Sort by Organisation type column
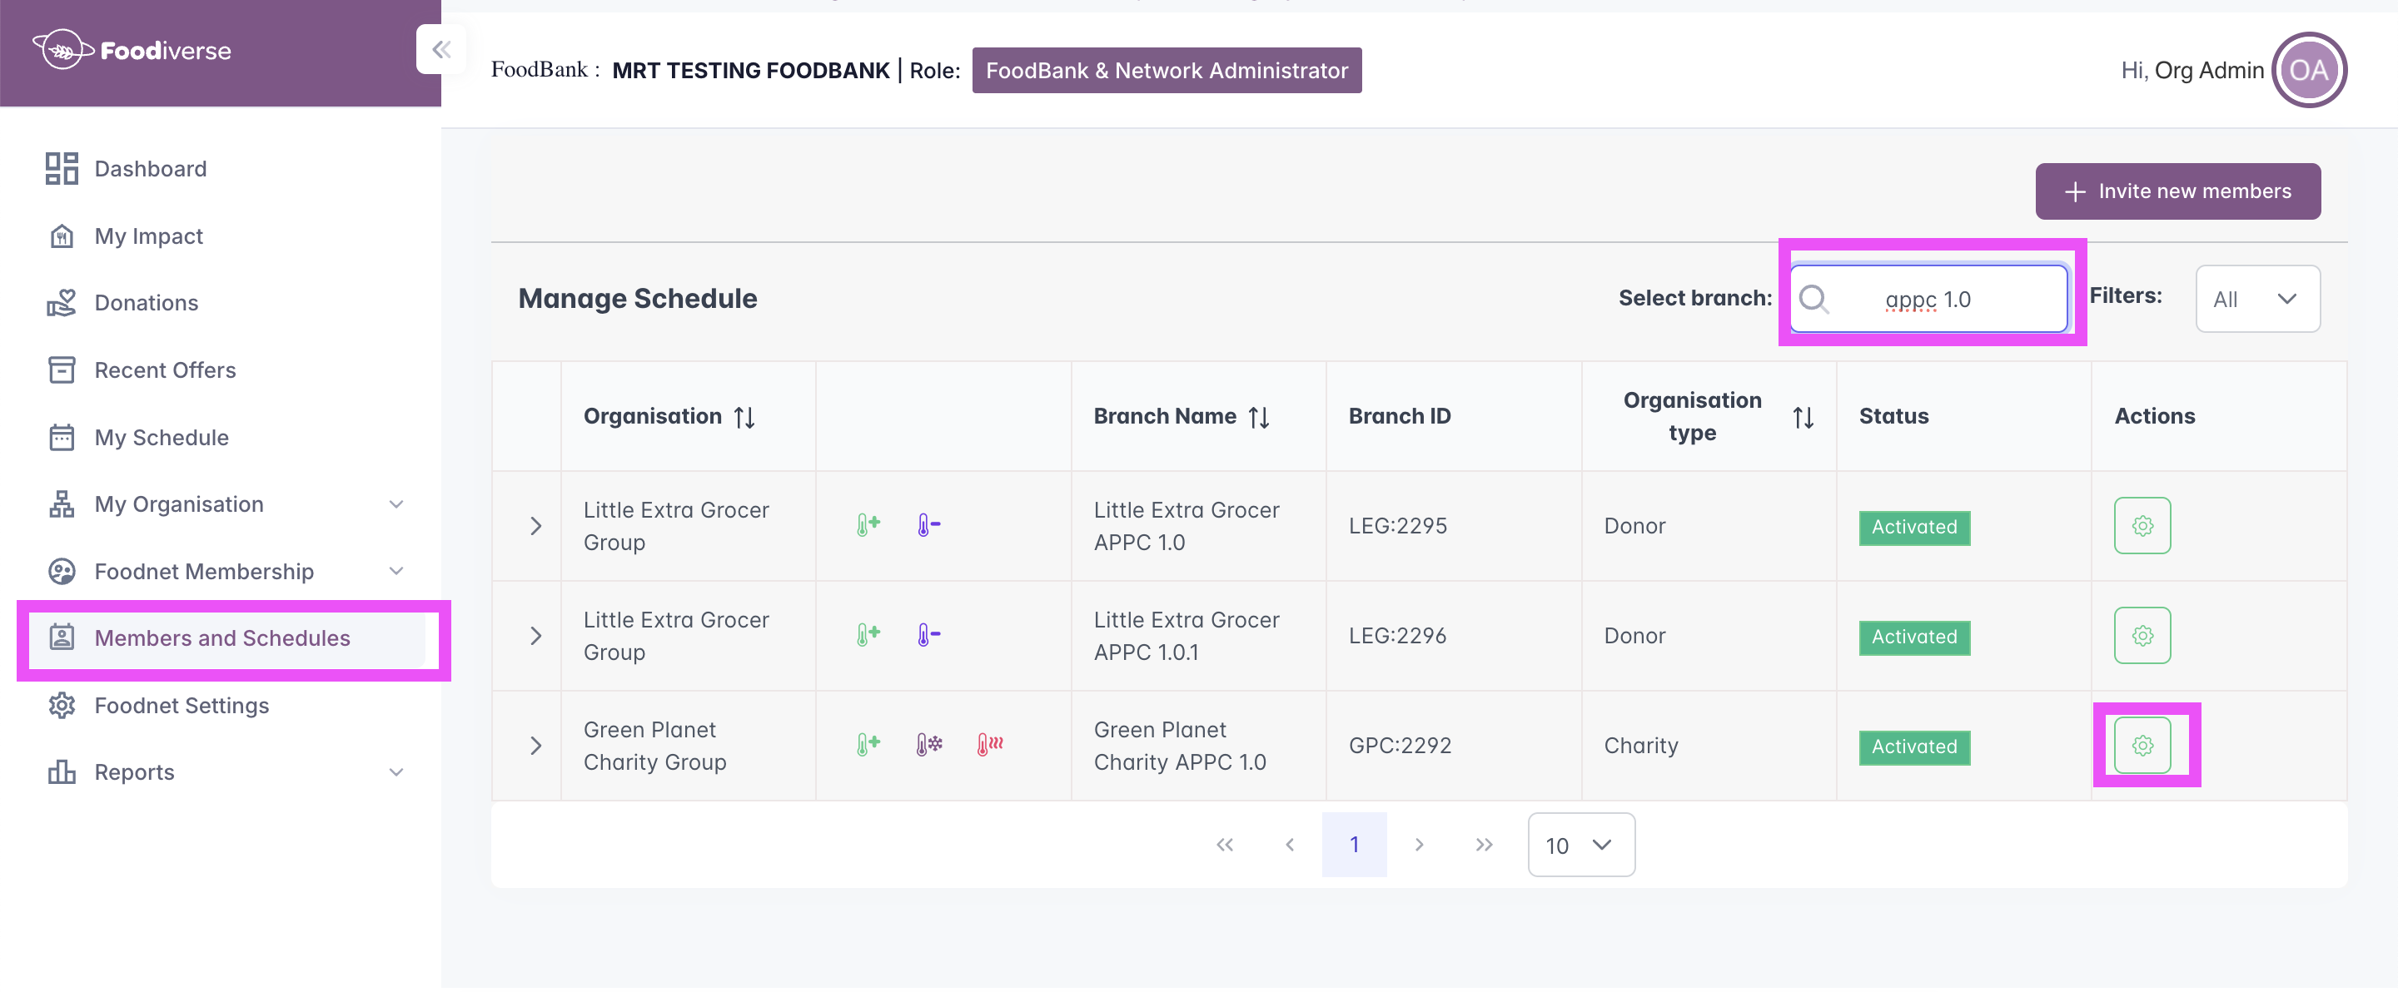The image size is (2398, 992). coord(1802,417)
